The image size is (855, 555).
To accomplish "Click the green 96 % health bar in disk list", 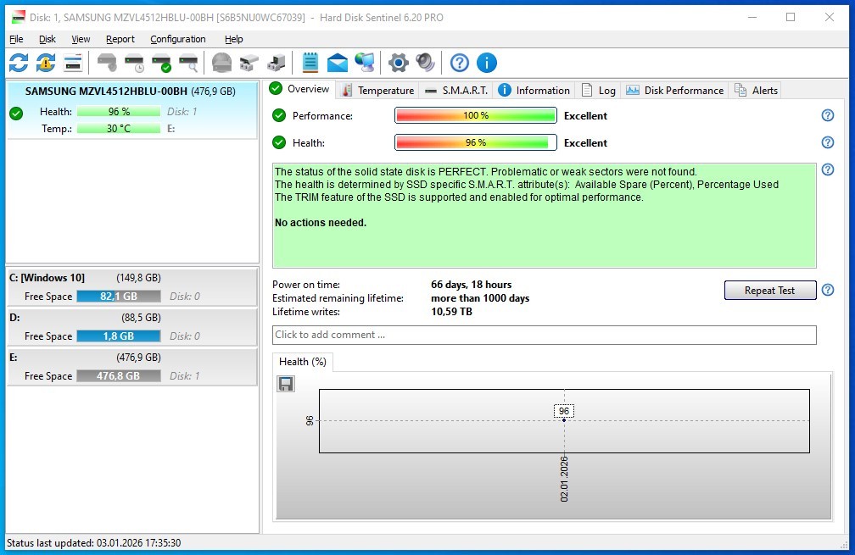I will (x=119, y=112).
